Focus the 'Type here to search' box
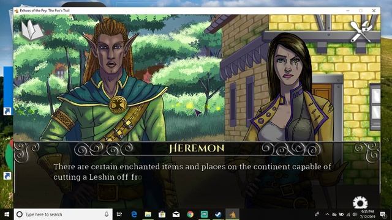Viewport: 392px width, 220px height. point(63,215)
